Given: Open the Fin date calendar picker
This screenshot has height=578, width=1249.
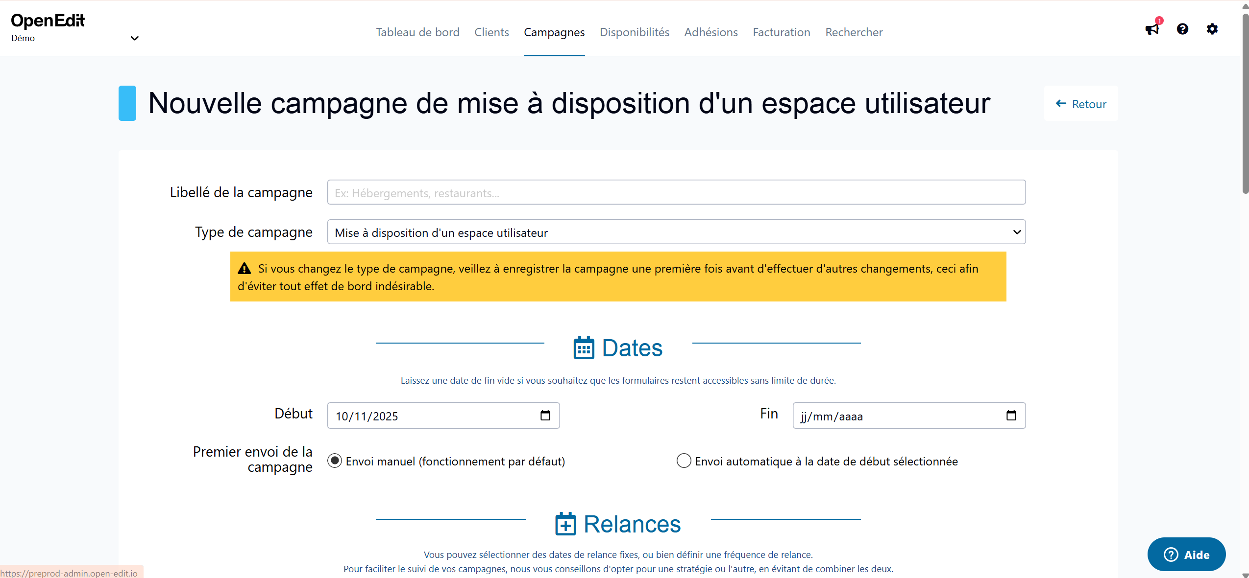Looking at the screenshot, I should [x=1011, y=416].
